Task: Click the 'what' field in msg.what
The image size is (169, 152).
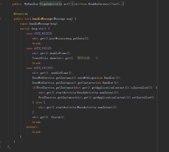Action: (42, 28)
